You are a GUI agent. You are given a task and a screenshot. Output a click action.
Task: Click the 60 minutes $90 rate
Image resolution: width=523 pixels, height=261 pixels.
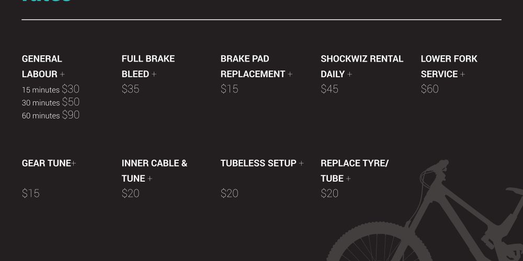point(51,115)
